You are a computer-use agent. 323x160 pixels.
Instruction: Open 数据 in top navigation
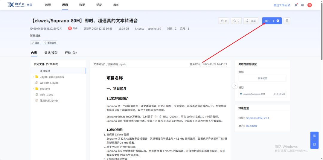pyautogui.click(x=82, y=5)
